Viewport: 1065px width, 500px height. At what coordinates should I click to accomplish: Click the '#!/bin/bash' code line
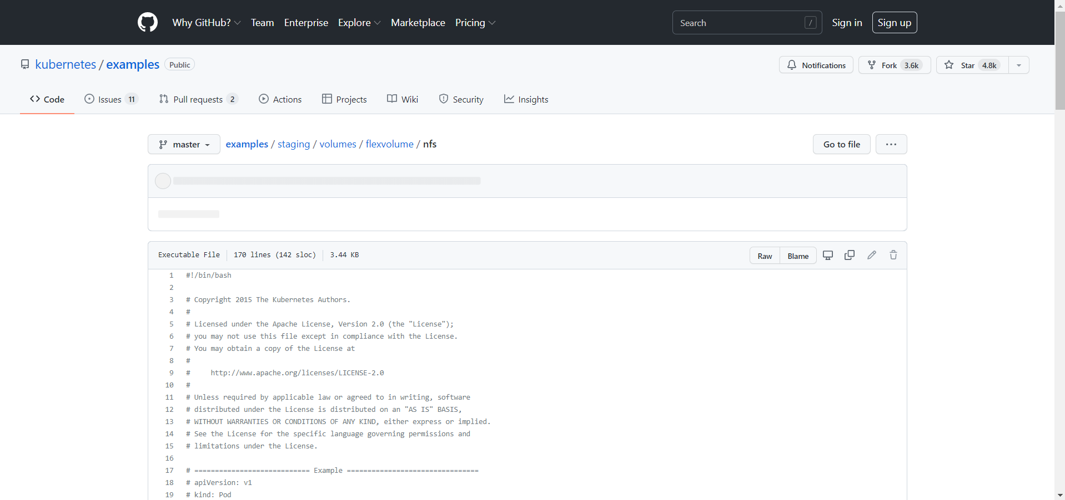click(209, 275)
